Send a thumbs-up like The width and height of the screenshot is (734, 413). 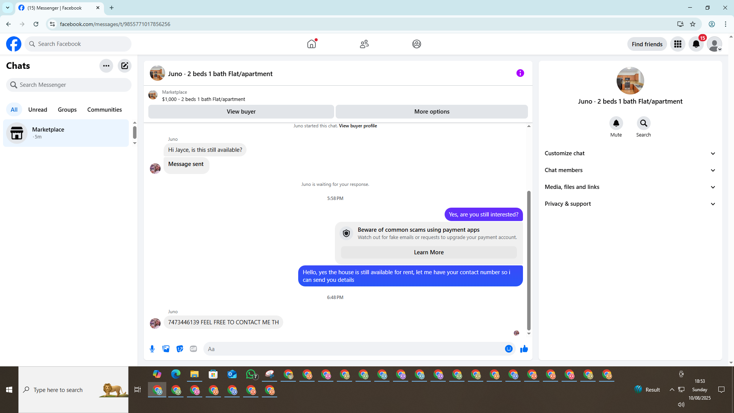(524, 349)
